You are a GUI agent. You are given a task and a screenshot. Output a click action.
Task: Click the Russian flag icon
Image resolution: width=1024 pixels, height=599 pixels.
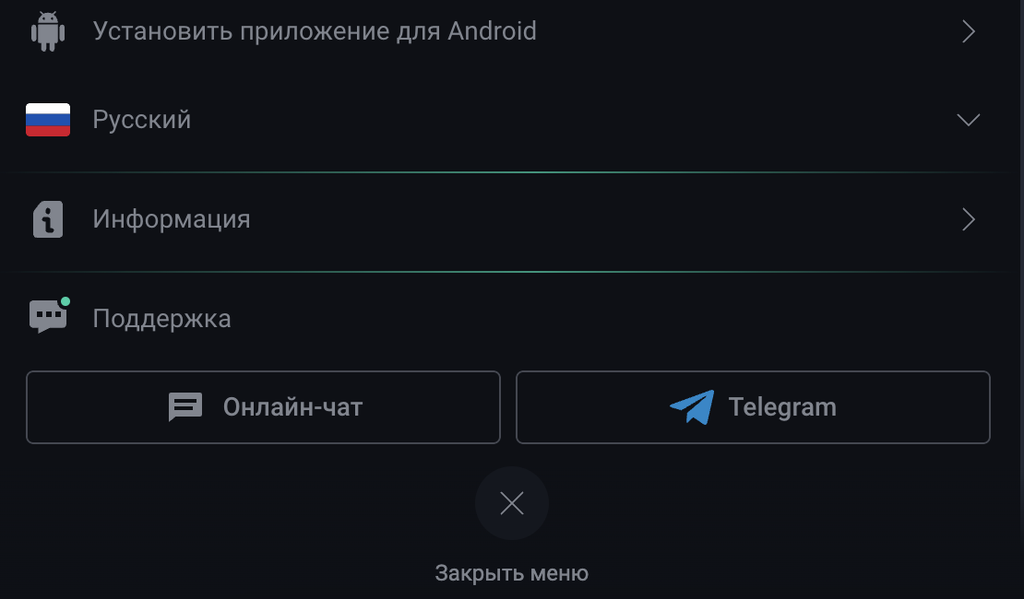(x=48, y=120)
